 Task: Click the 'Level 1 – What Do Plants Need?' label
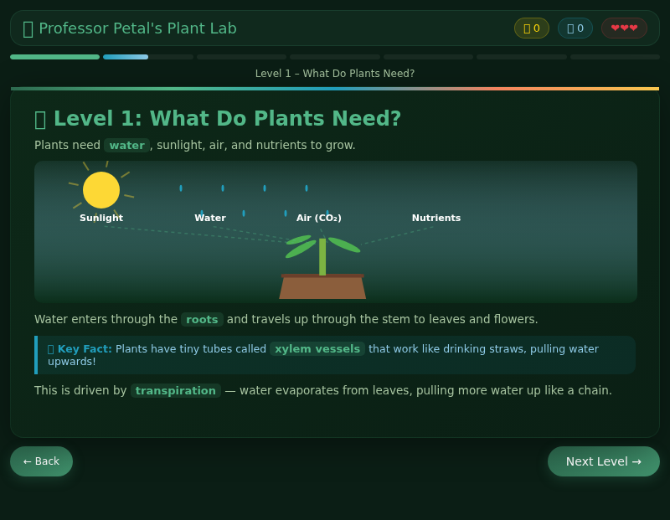tap(335, 73)
